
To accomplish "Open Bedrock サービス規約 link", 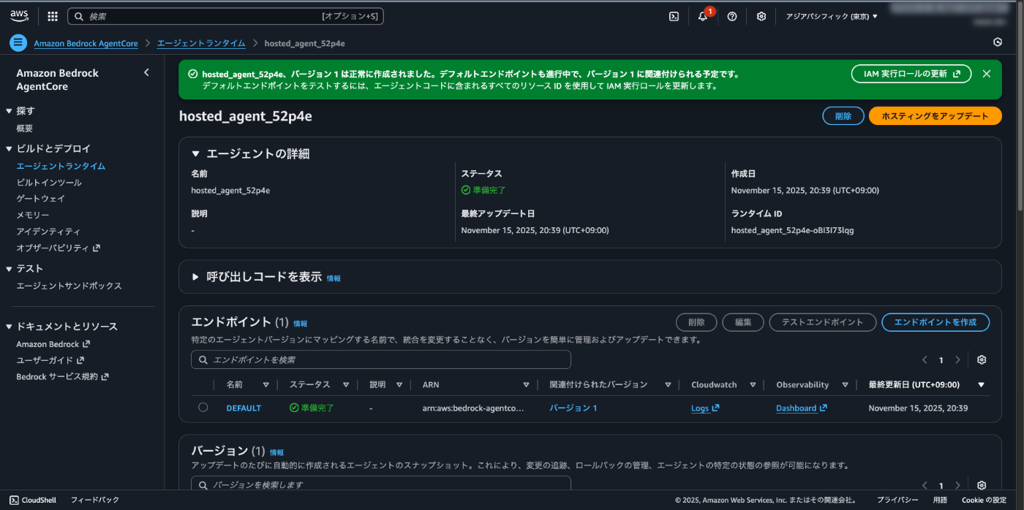I will [x=62, y=377].
